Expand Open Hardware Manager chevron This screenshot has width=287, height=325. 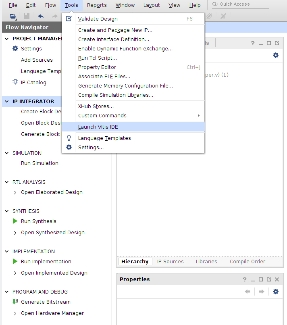pos(15,313)
